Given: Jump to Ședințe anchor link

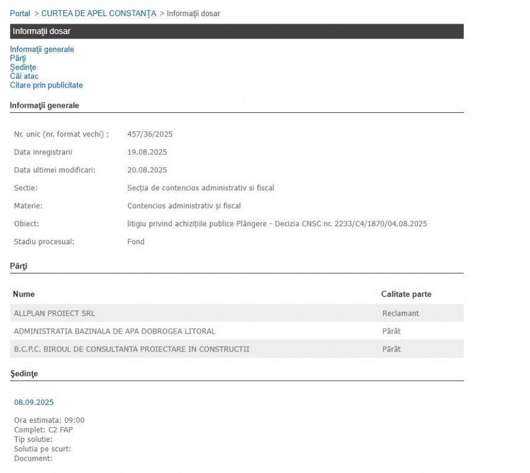Looking at the screenshot, I should point(23,68).
